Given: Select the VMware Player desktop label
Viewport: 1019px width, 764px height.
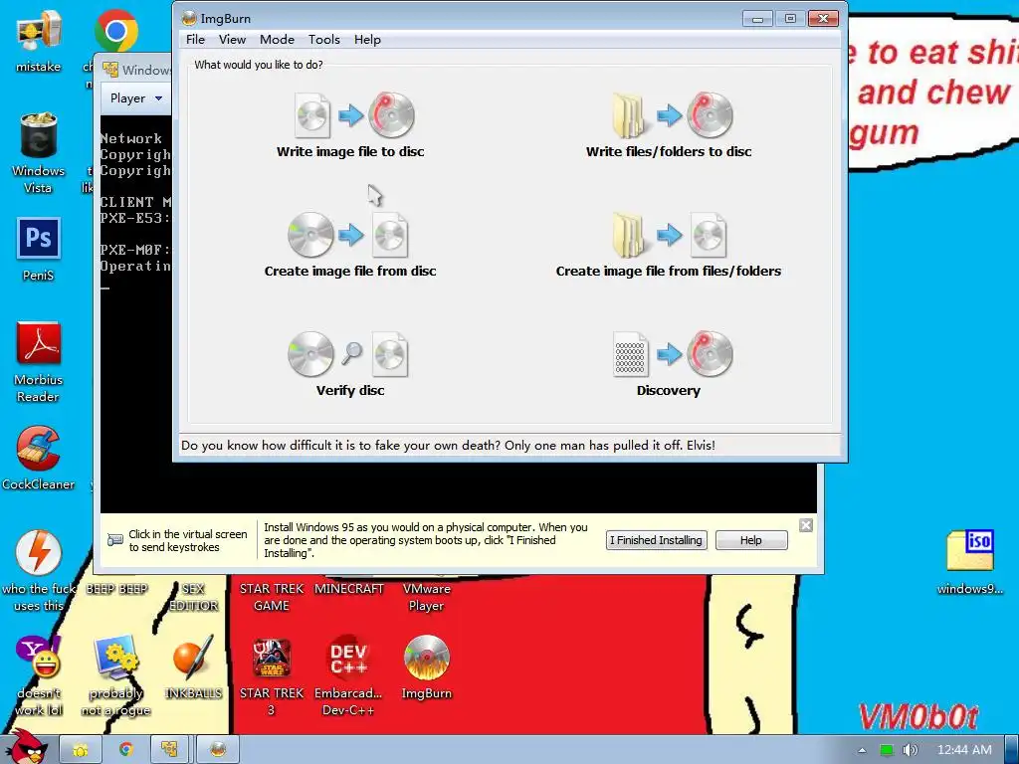Looking at the screenshot, I should 426,597.
